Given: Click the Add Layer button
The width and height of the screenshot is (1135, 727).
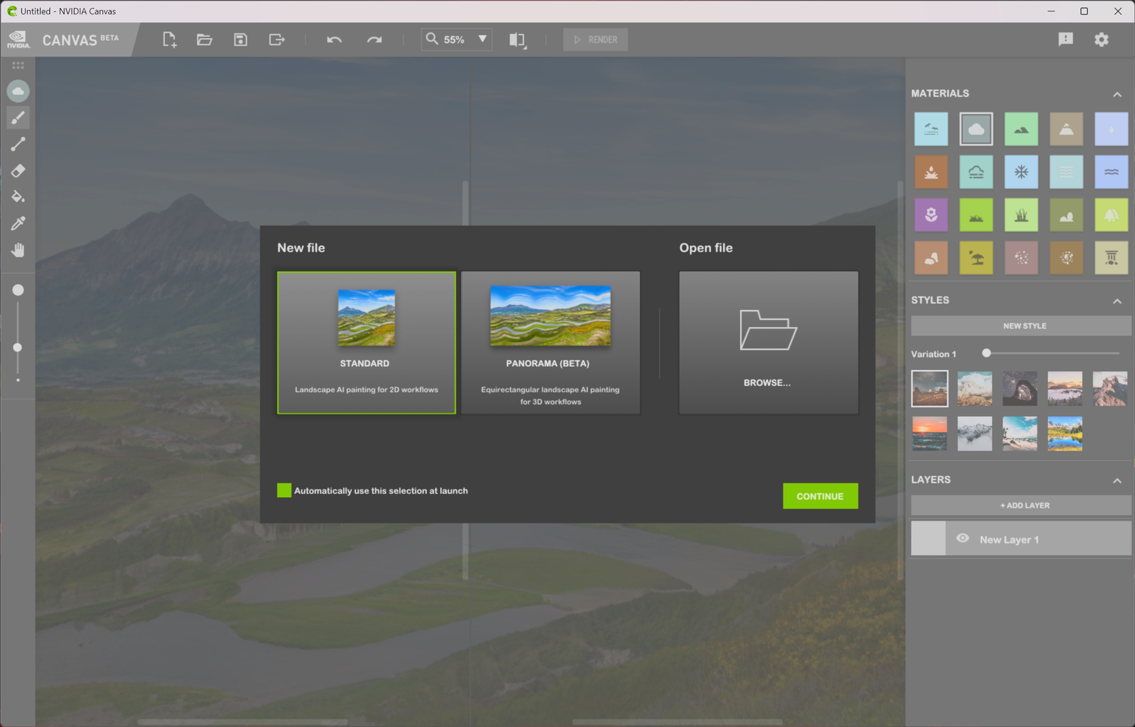Looking at the screenshot, I should 1022,505.
